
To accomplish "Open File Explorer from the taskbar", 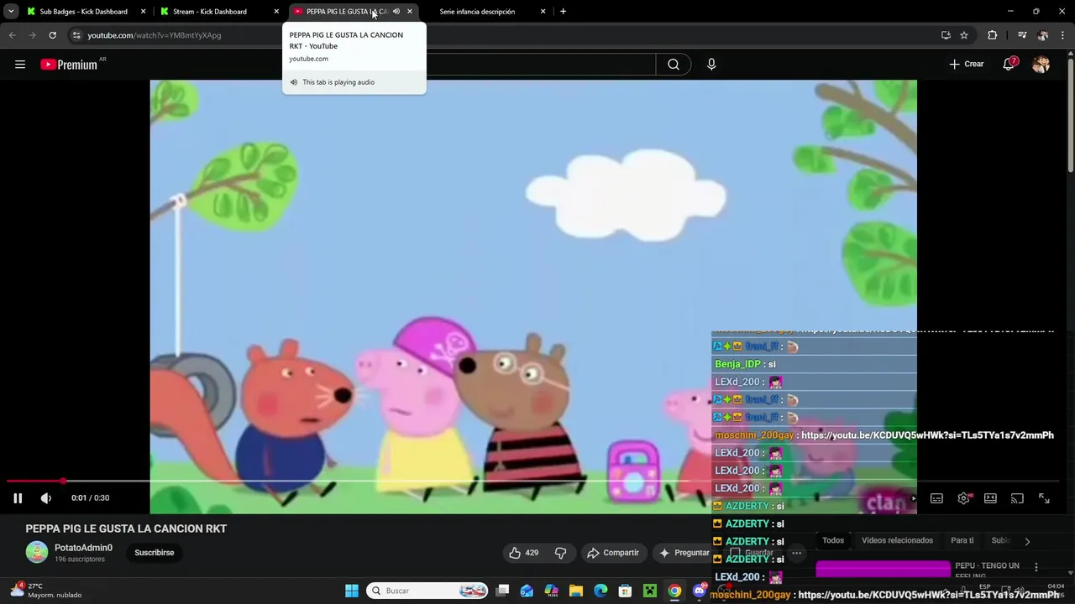I will pyautogui.click(x=576, y=591).
